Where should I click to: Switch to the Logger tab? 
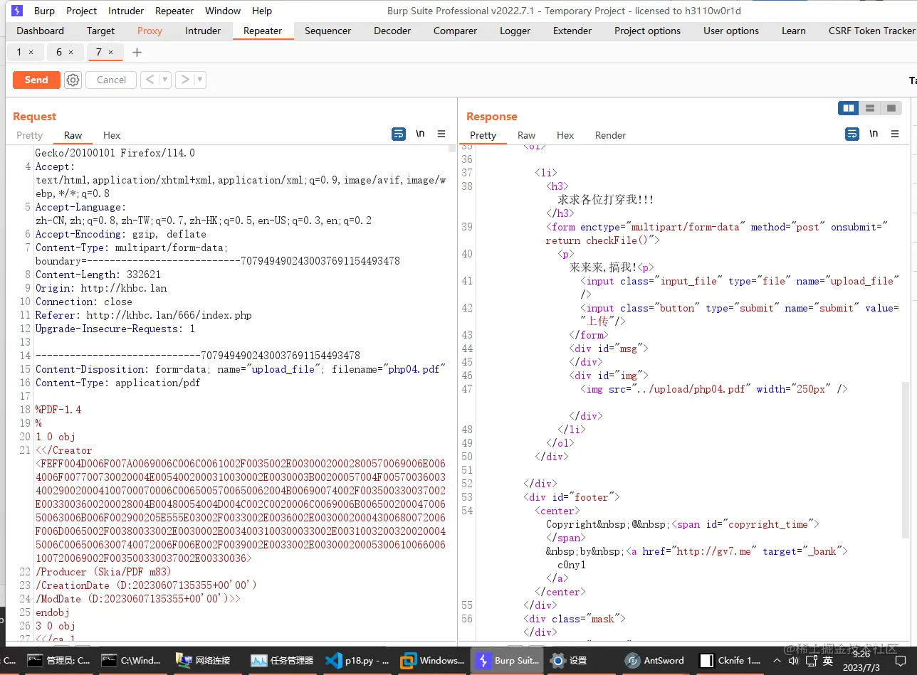click(x=515, y=31)
